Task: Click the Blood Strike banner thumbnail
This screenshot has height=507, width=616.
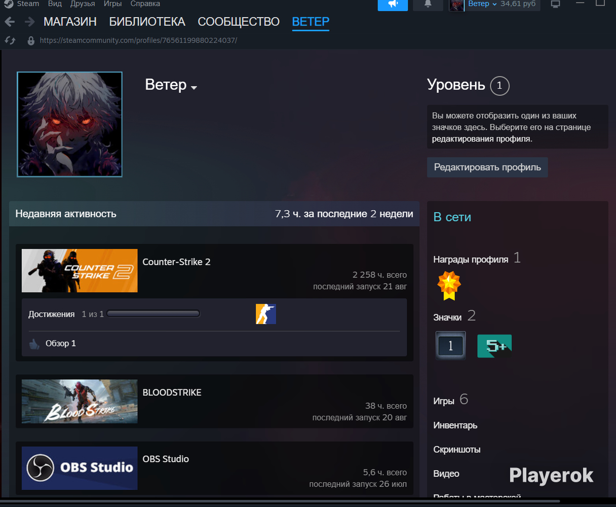Action: 80,402
